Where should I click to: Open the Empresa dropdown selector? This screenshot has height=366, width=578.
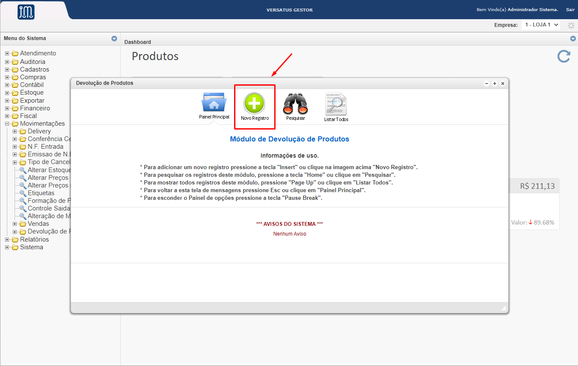[540, 25]
